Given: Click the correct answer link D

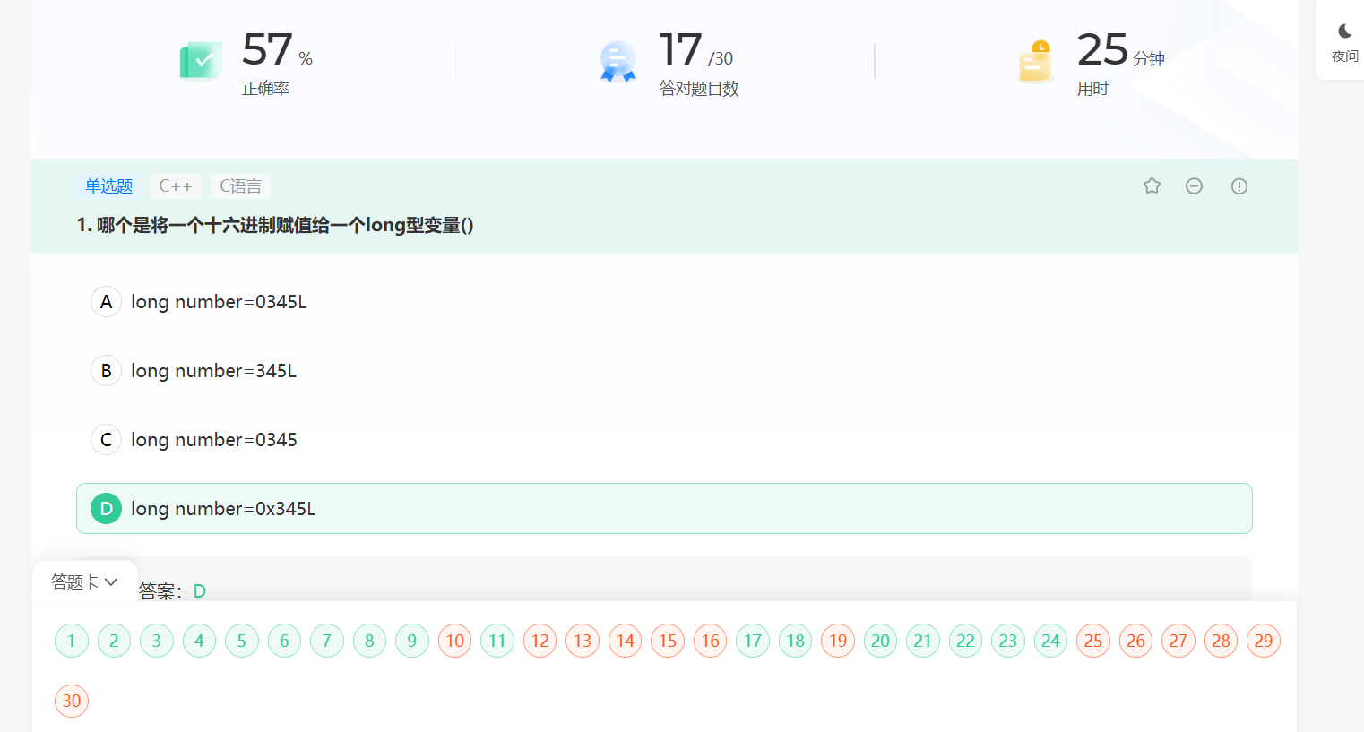Looking at the screenshot, I should coord(198,590).
